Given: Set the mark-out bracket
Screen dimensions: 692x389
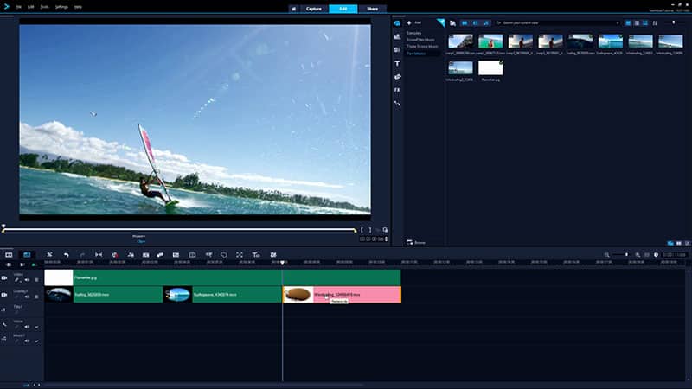Looking at the screenshot, I should 370,230.
